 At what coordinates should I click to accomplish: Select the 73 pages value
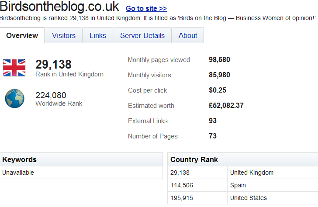coord(213,136)
